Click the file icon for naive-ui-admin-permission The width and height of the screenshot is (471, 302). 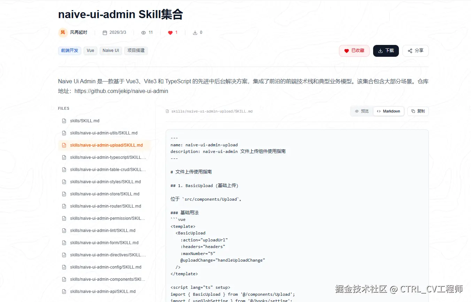(64, 218)
